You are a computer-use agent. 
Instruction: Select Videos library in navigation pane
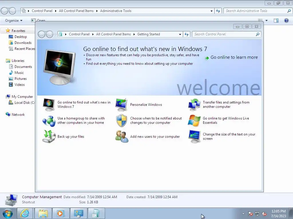(x=19, y=84)
